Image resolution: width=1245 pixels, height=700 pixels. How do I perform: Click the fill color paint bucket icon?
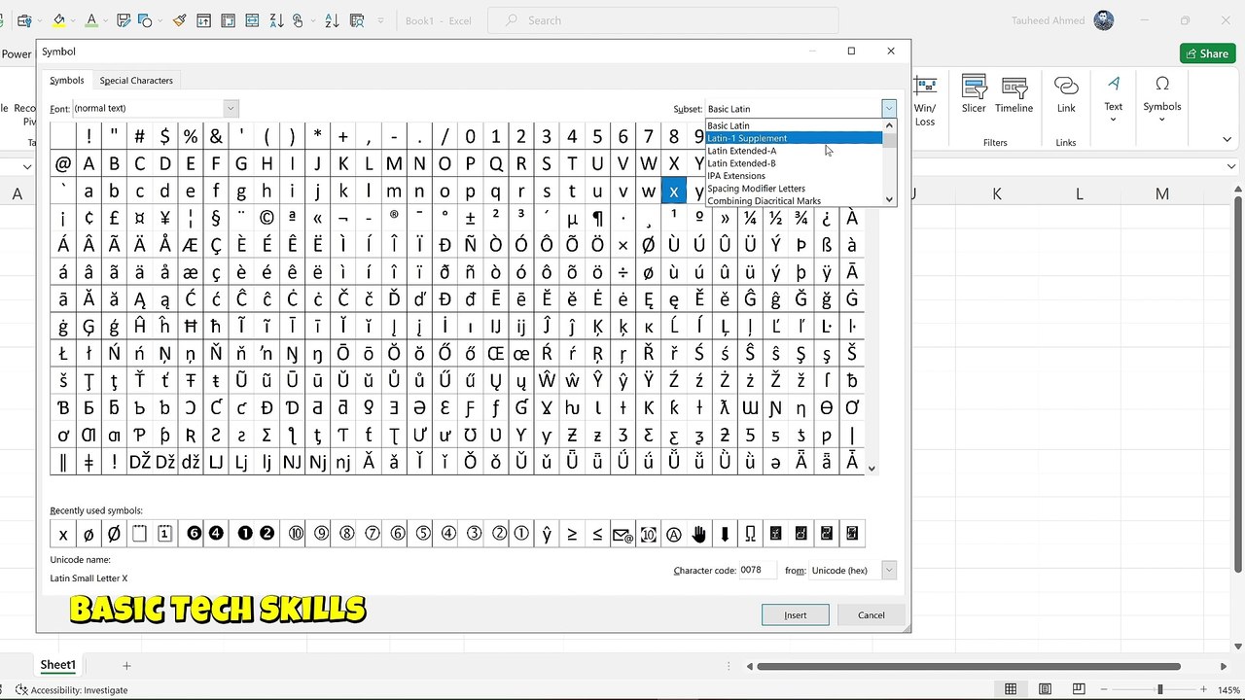pos(59,20)
